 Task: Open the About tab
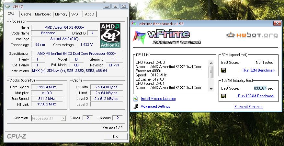(x=90, y=14)
